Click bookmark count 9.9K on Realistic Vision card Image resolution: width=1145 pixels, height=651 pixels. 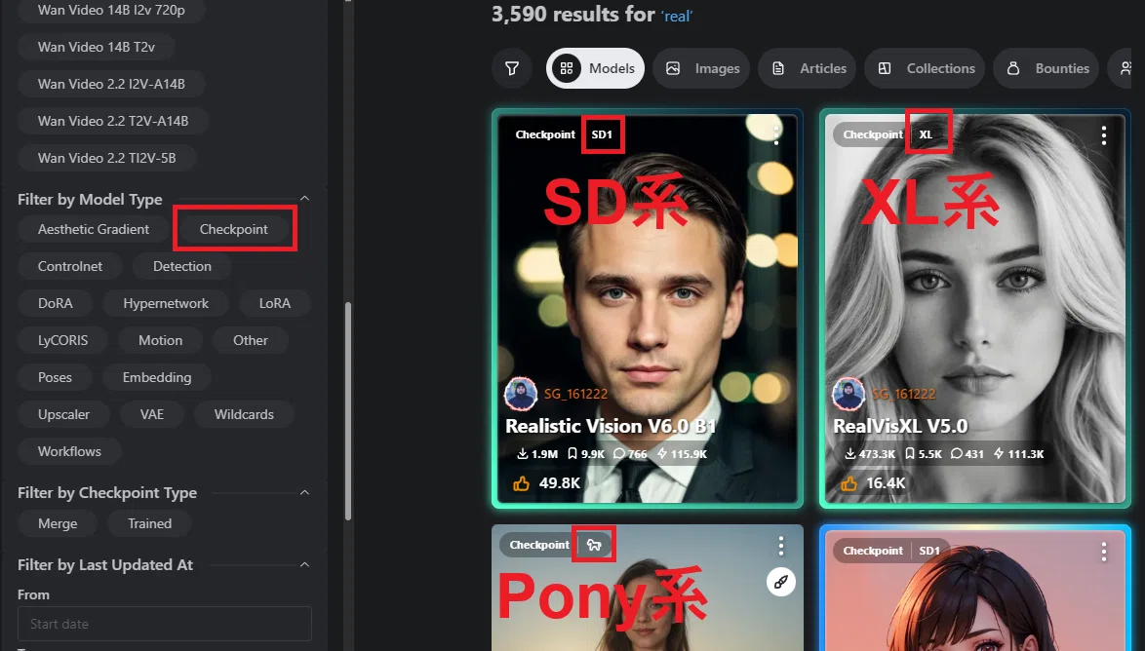(x=585, y=454)
